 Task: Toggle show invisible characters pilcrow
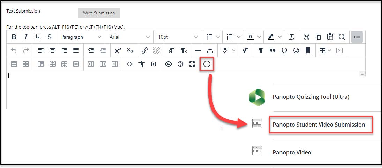point(261,50)
